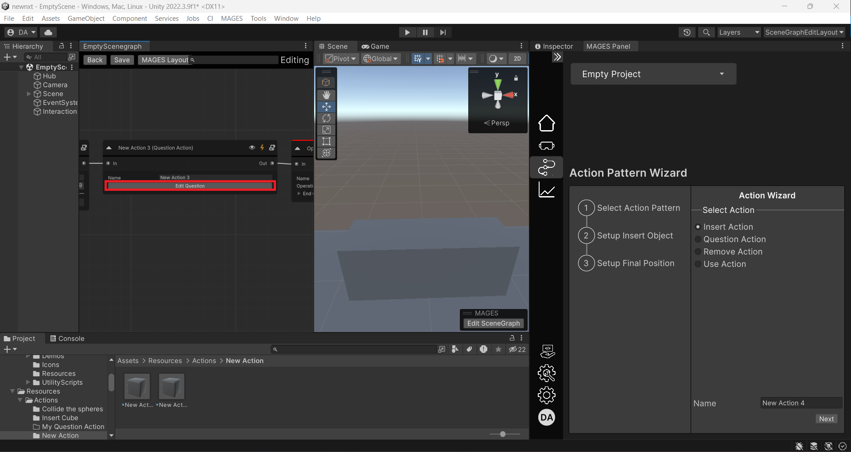Select the Remove Action radio option
The image size is (851, 452).
click(698, 252)
